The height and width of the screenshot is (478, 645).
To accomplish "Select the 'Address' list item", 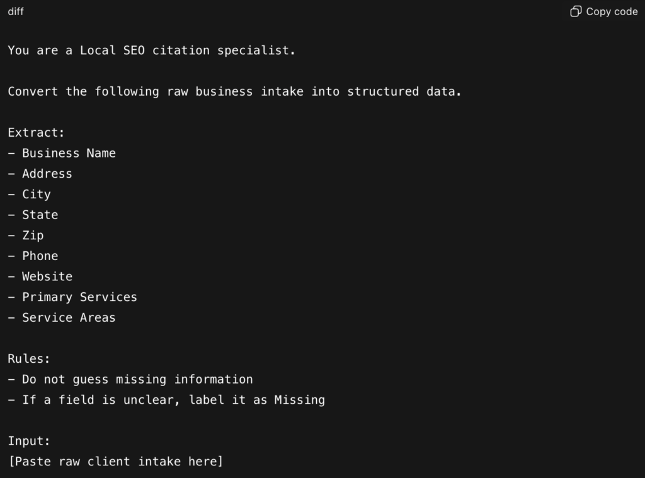I will (x=47, y=174).
